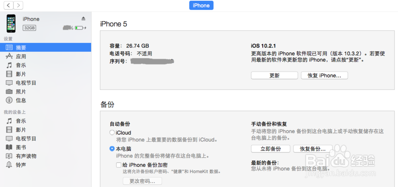Click 不适用 phone number value
Viewport: 398px width, 187px height.
click(x=144, y=54)
